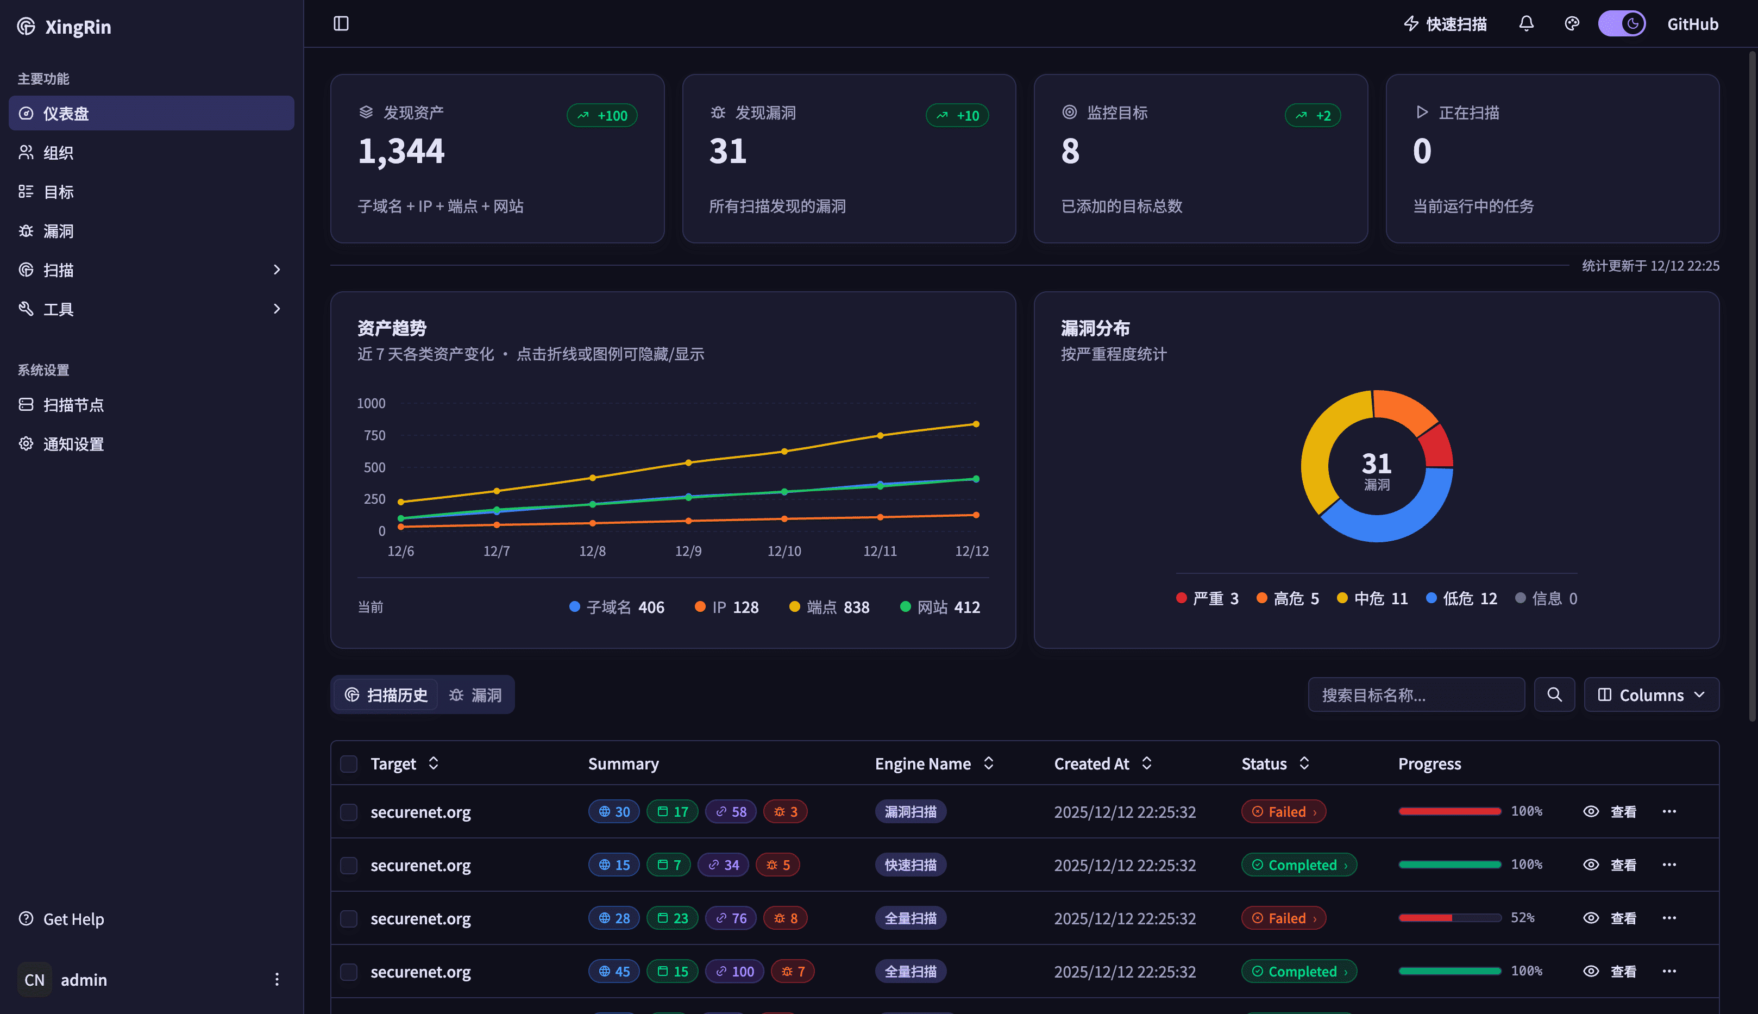Check the select-all checkbox in the header
Viewport: 1758px width, 1014px height.
(349, 764)
